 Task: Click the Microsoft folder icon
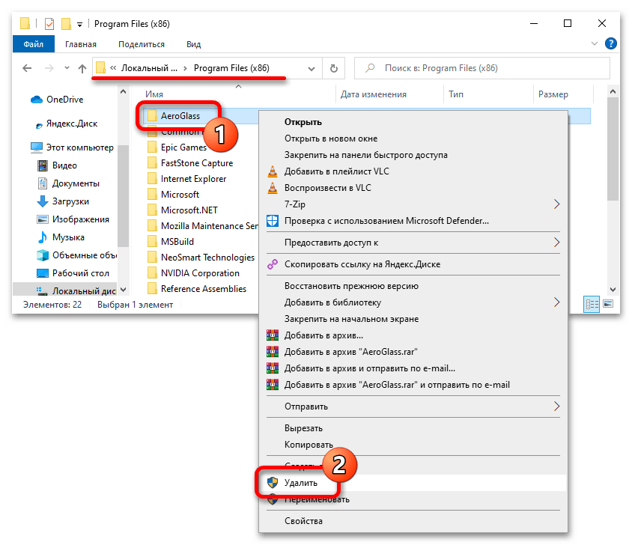click(152, 195)
